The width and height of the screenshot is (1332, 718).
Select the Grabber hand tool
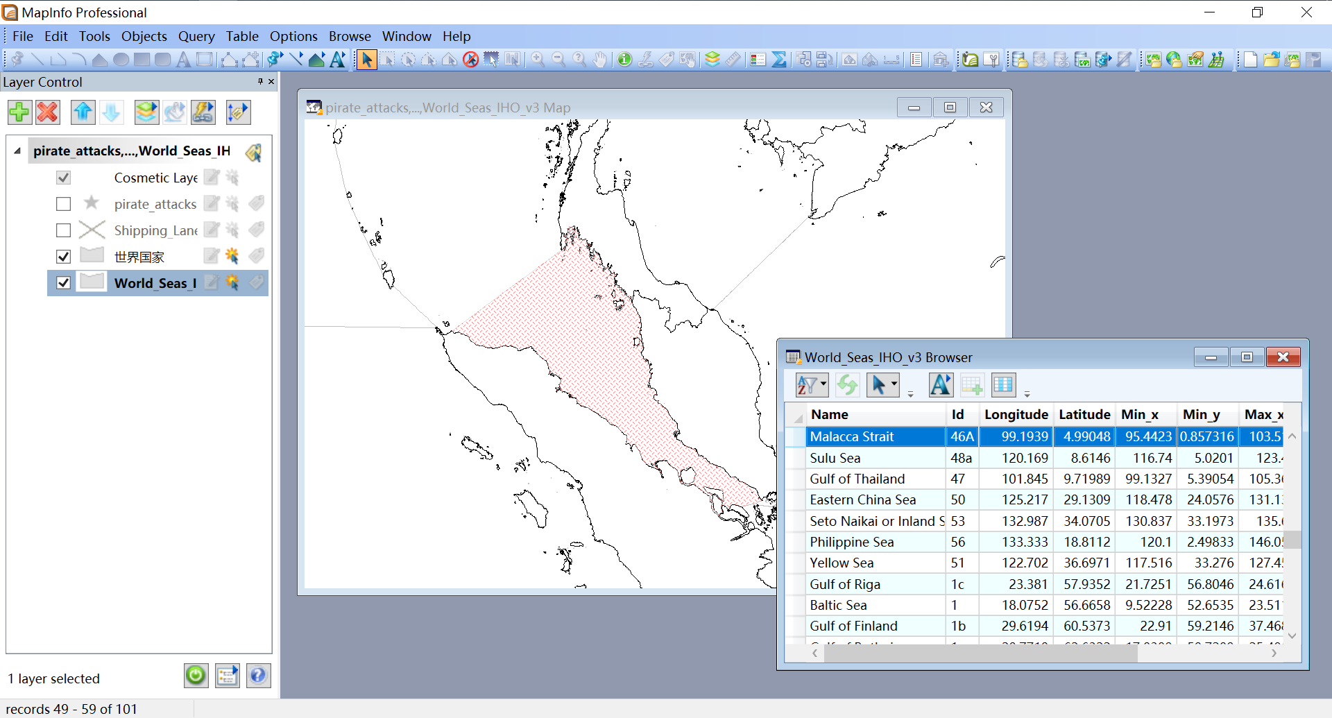coord(600,60)
